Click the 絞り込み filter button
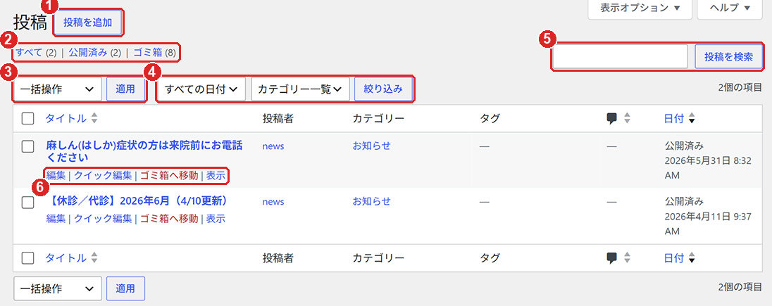This screenshot has width=772, height=306. pos(383,89)
